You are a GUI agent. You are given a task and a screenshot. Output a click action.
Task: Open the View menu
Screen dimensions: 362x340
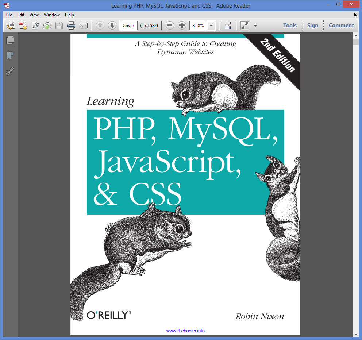tap(34, 15)
